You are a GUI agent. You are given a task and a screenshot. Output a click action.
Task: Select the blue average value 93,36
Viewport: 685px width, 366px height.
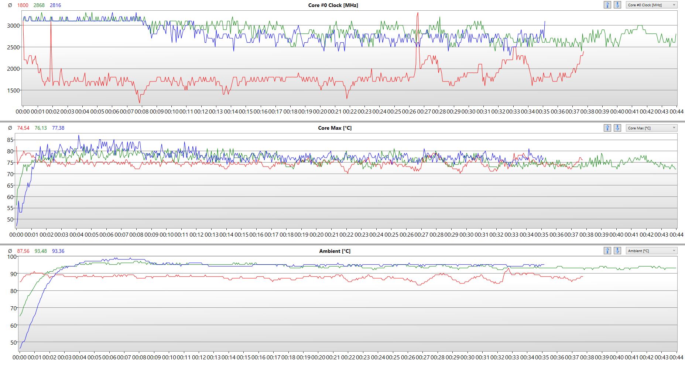coord(58,251)
